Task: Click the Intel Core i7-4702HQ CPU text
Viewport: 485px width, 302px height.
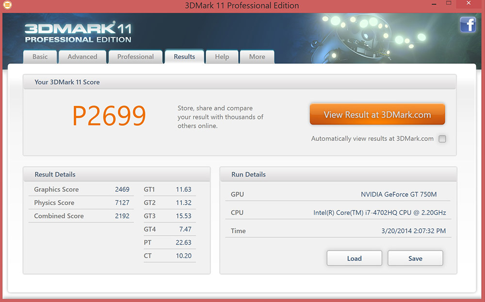Action: pyautogui.click(x=380, y=212)
